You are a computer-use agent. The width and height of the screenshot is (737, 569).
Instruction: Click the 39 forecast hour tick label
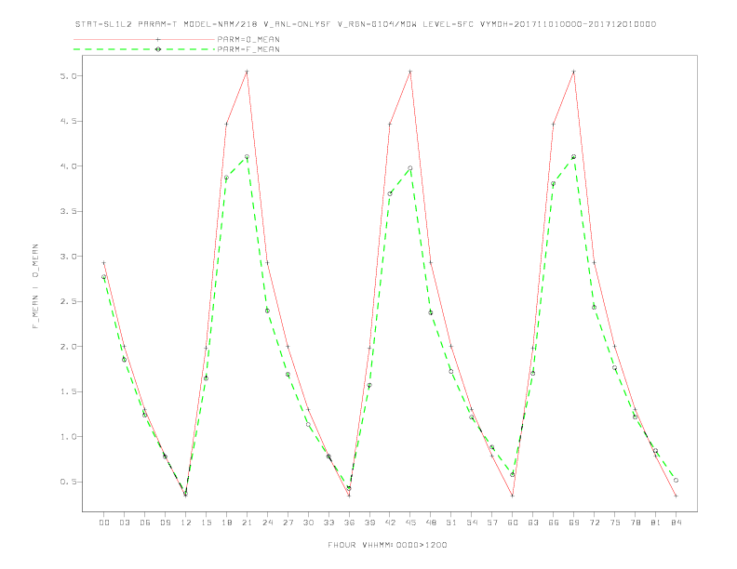369,523
